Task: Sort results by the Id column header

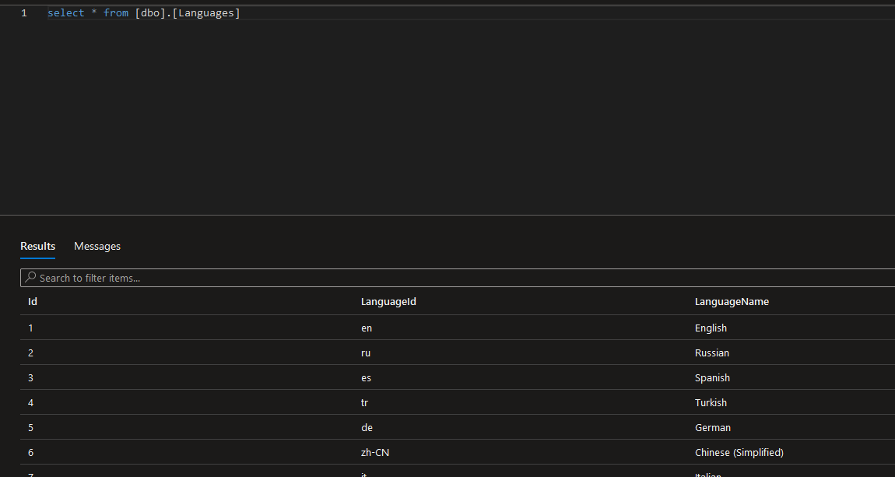Action: coord(32,301)
